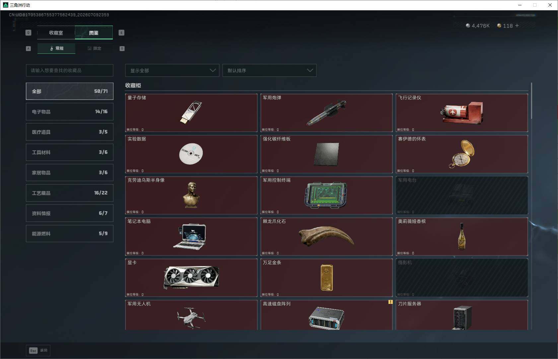This screenshot has width=558, height=359.
Task: Click the Q key icon beside 收藏室
Action: (x=28, y=33)
